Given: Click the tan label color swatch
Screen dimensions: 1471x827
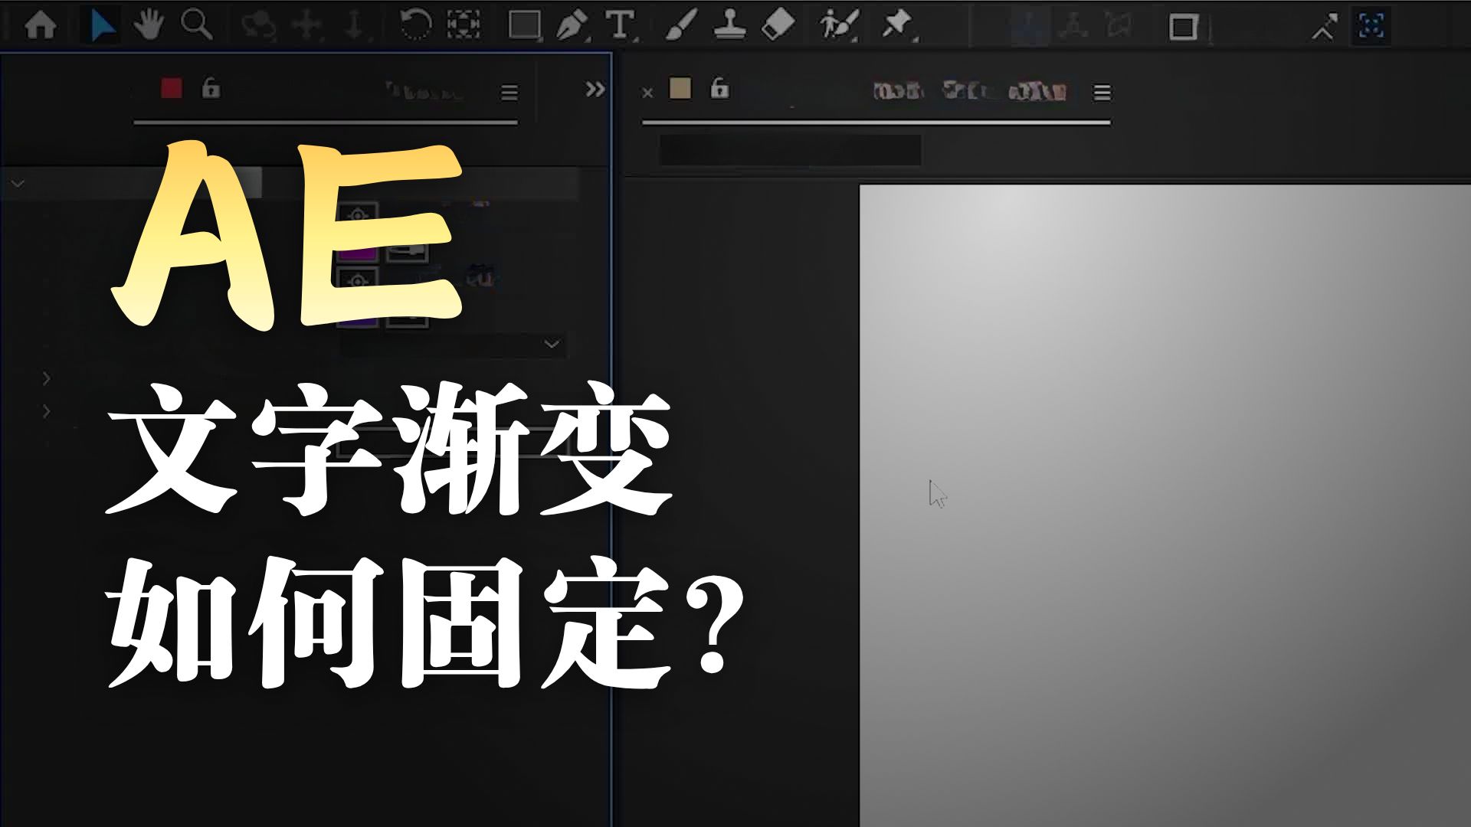Looking at the screenshot, I should click(680, 88).
